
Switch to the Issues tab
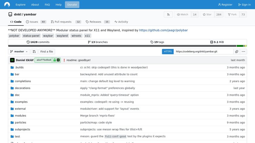coord(36,22)
